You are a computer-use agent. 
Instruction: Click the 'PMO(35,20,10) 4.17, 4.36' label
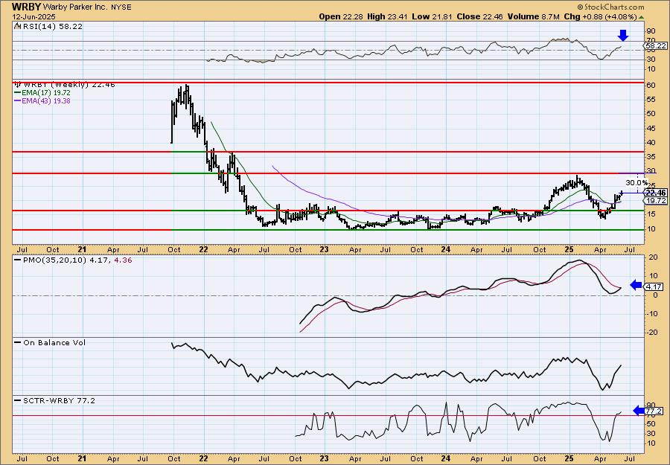77,260
